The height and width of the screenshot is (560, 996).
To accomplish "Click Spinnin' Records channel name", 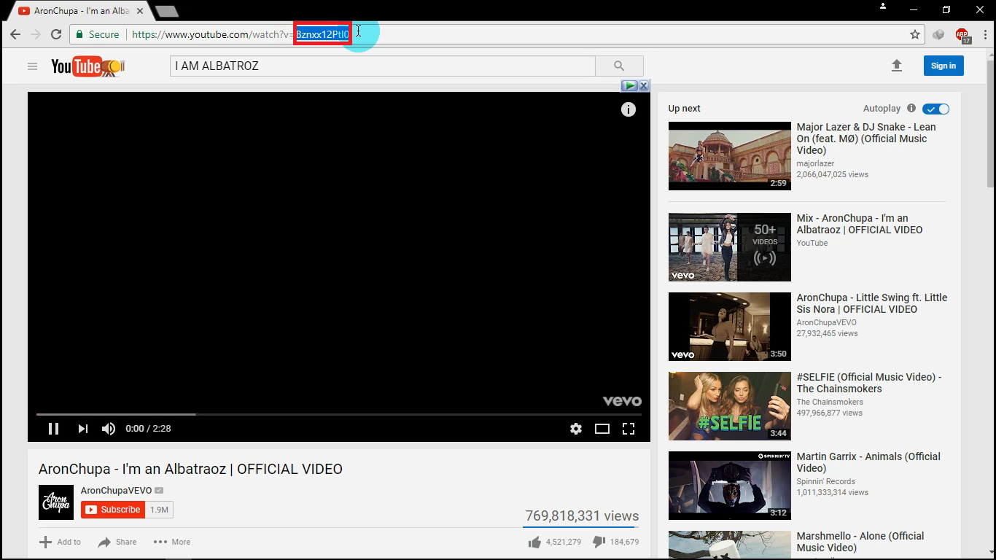I will 826,481.
